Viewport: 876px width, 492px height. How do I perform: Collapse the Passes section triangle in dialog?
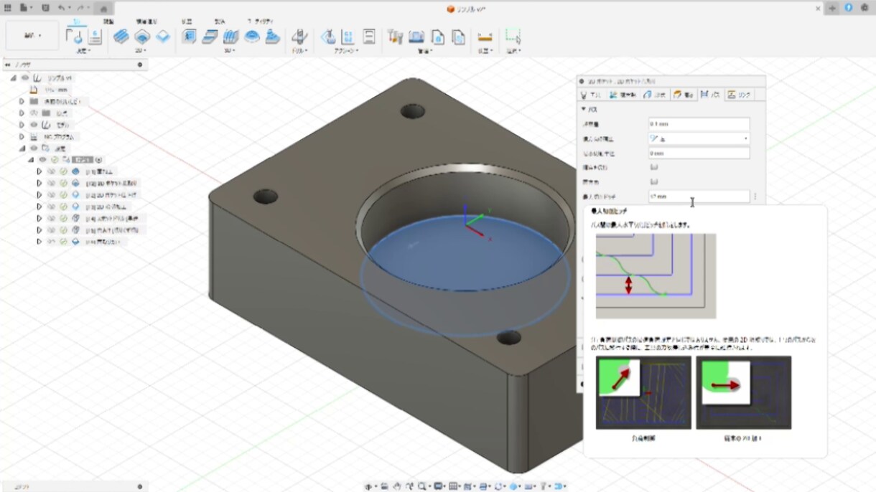click(x=584, y=110)
